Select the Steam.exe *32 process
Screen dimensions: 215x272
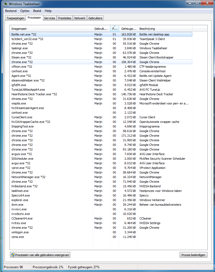pyautogui.click(x=101, y=57)
